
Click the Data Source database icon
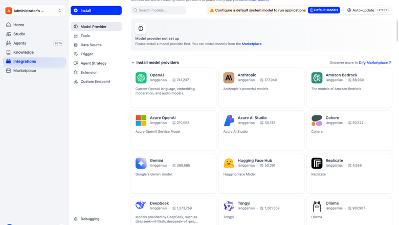pos(76,45)
